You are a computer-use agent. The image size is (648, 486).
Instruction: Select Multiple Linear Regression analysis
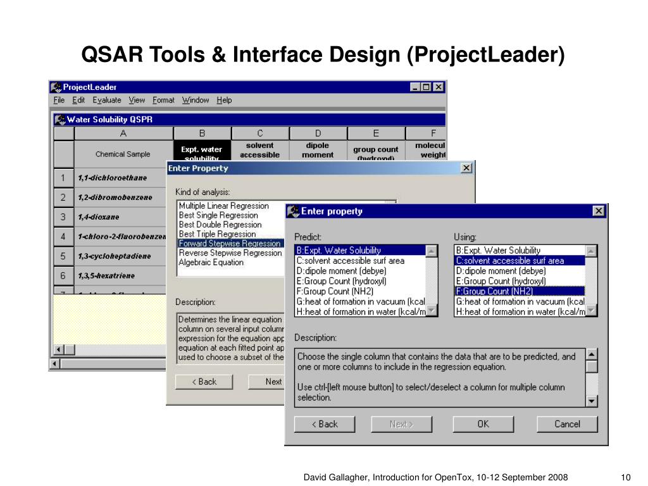point(223,206)
